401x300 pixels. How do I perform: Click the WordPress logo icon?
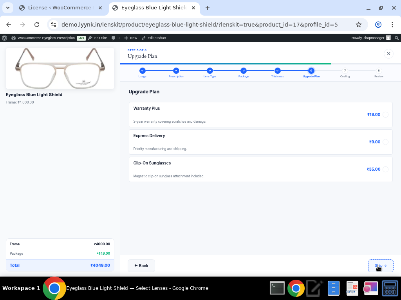[5, 38]
